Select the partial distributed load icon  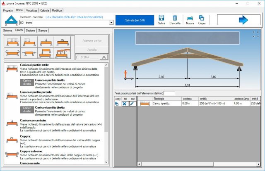pos(29,40)
